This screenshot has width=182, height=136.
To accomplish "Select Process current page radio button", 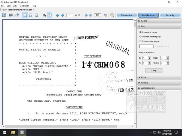I will pos(140,37).
